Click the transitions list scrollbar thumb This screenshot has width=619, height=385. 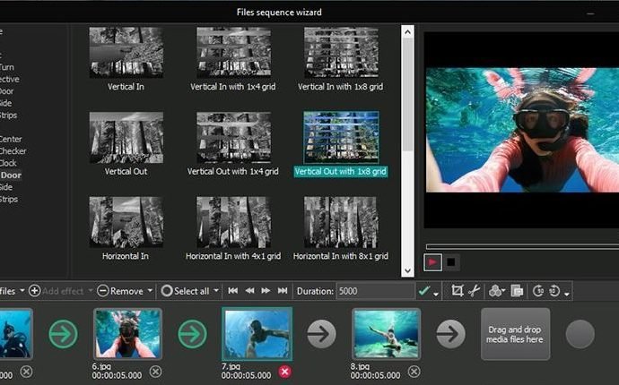tap(407, 95)
